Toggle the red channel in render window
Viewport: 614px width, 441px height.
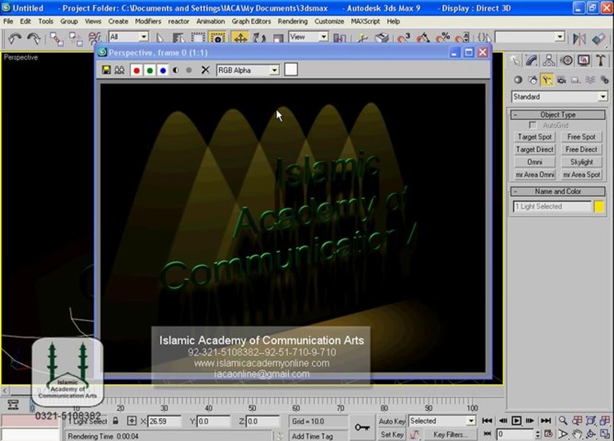pyautogui.click(x=136, y=70)
